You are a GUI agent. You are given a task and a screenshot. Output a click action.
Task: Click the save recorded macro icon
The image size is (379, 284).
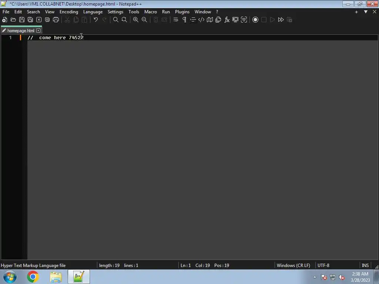click(289, 20)
